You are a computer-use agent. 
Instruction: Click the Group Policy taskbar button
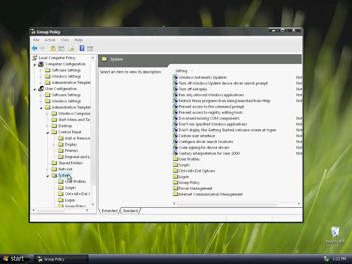(x=61, y=259)
